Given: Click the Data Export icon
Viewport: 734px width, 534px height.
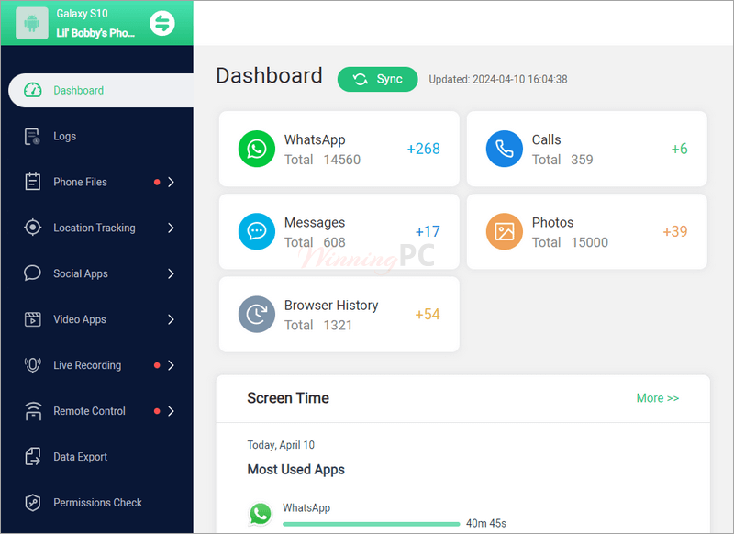Looking at the screenshot, I should [32, 456].
